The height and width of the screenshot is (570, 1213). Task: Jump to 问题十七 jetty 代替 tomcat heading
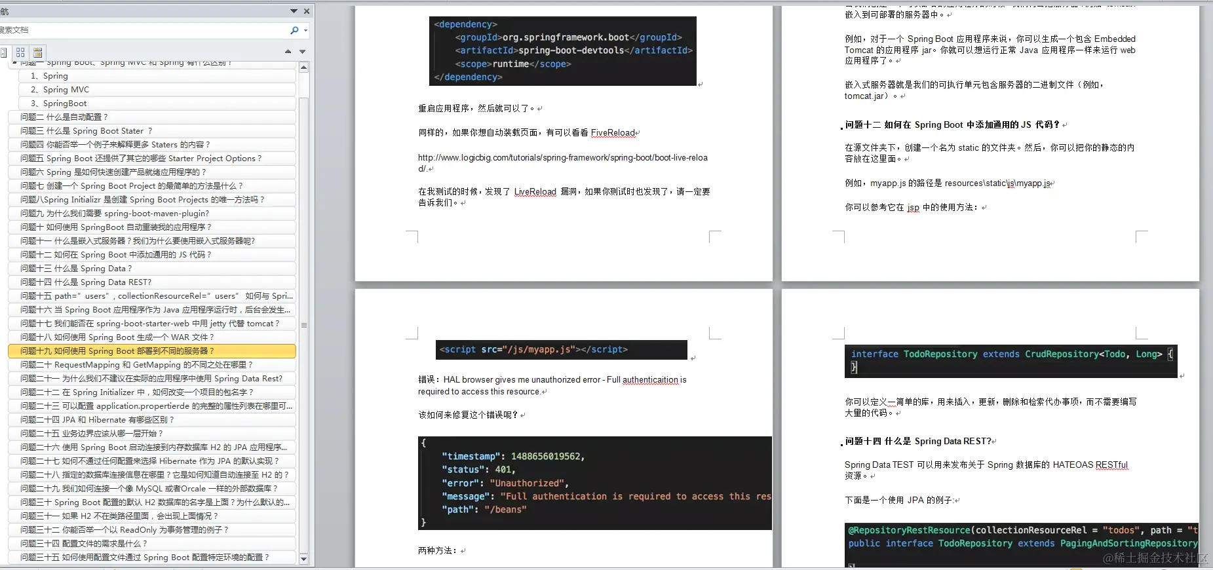(x=152, y=324)
